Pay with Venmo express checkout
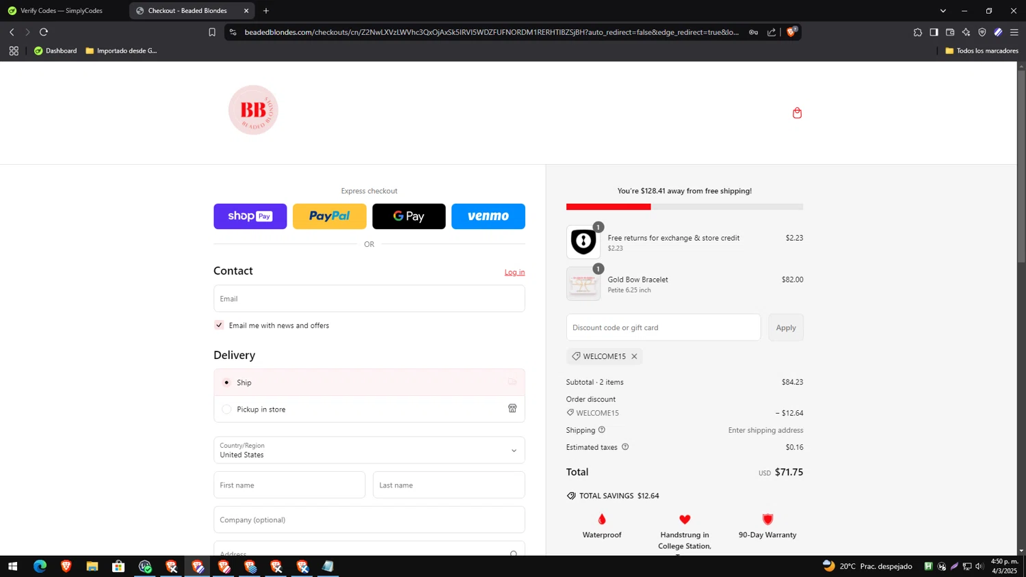 pyautogui.click(x=488, y=216)
